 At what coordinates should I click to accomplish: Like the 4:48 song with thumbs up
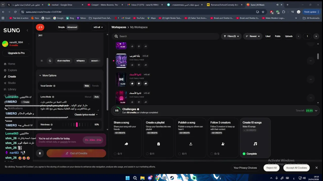[x=132, y=65]
